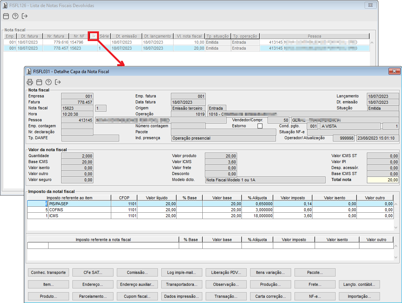
Task: Click the Total nota value field
Action: (383, 180)
